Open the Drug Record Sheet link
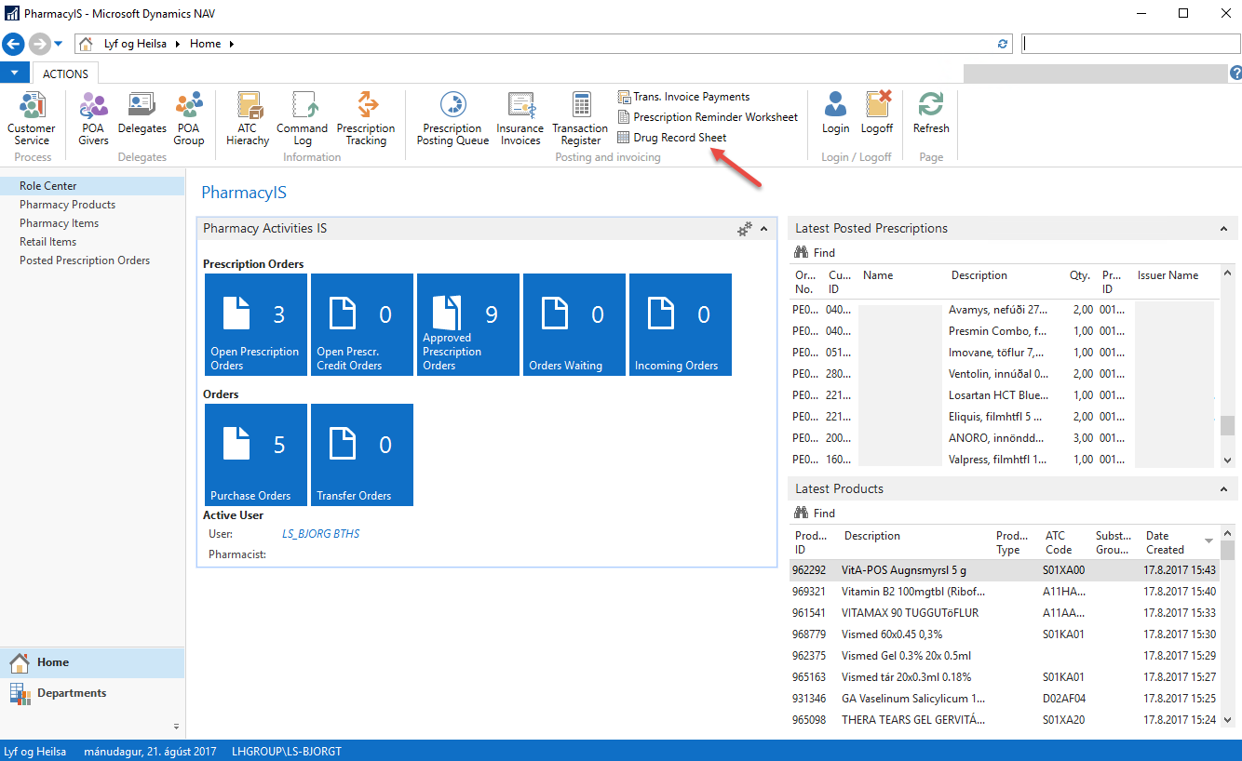Screen dimensions: 1242x761 tap(679, 138)
